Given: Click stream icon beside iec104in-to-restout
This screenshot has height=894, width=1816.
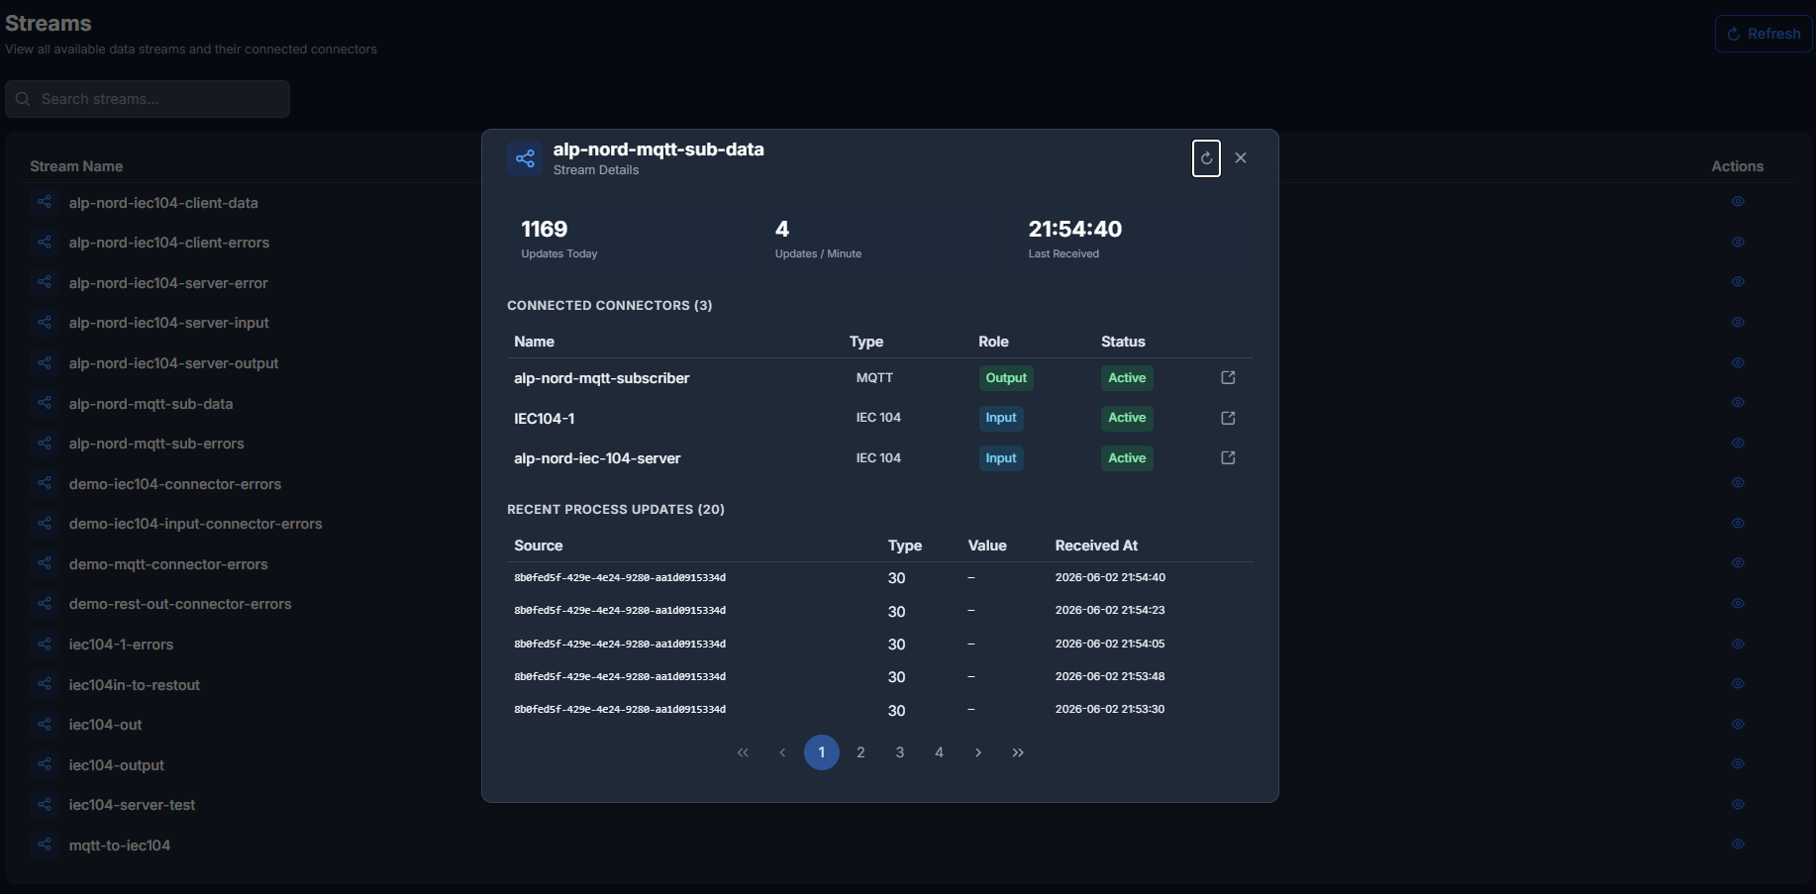Looking at the screenshot, I should [44, 684].
